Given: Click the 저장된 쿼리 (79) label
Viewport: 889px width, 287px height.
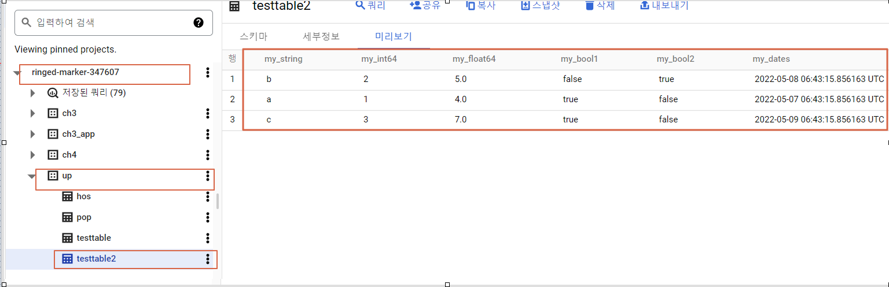Looking at the screenshot, I should coord(94,92).
